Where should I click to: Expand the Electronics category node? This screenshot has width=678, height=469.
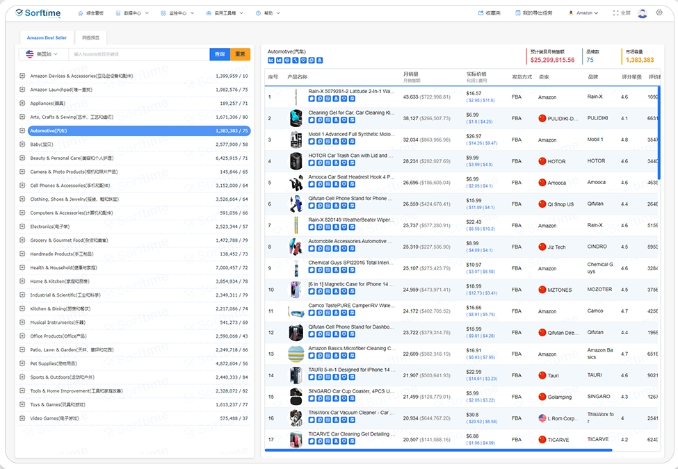[22, 227]
